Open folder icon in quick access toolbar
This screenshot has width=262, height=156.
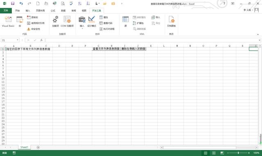point(105,4)
